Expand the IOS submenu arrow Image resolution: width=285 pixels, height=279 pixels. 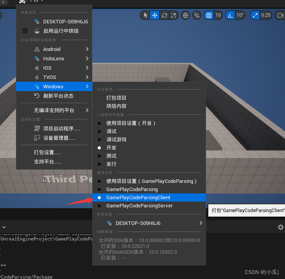coord(87,68)
